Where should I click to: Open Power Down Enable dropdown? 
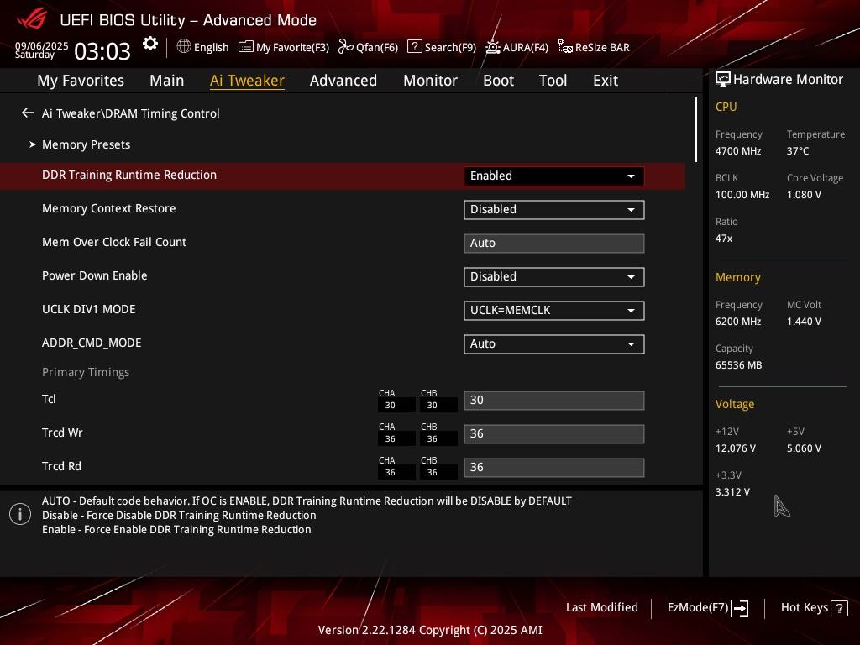coord(554,276)
